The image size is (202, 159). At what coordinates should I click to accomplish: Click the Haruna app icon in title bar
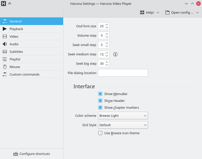tap(4, 4)
